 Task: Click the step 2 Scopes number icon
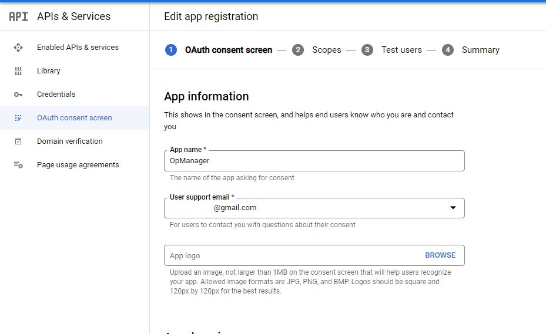(x=298, y=50)
